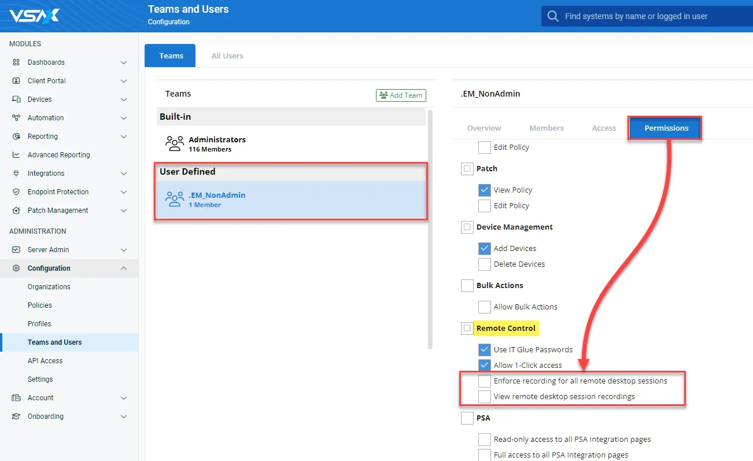The image size is (753, 461).
Task: Click the VSA X logo
Action: coord(34,16)
